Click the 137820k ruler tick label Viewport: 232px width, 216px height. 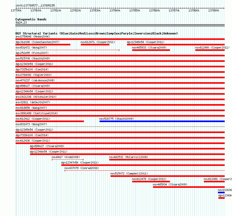point(76,10)
